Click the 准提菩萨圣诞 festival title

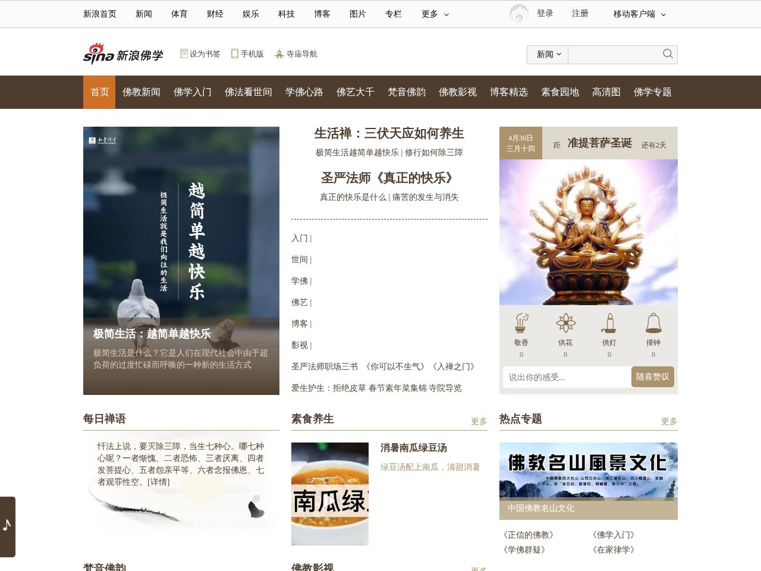click(600, 143)
